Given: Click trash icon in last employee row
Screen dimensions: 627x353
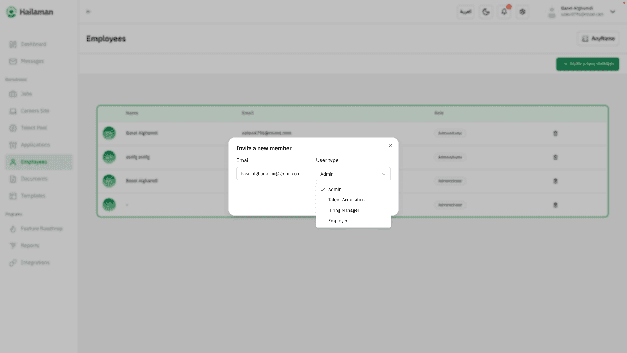Looking at the screenshot, I should (x=555, y=205).
